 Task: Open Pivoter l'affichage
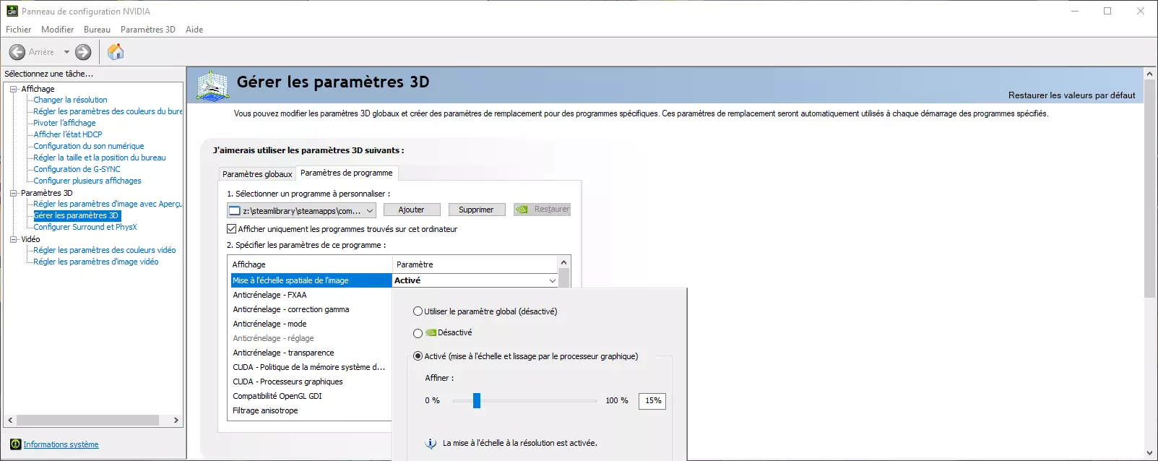[64, 123]
